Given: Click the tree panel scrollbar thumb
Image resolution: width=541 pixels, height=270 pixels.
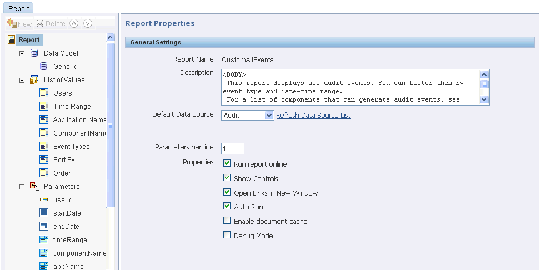Looking at the screenshot, I should [111, 126].
